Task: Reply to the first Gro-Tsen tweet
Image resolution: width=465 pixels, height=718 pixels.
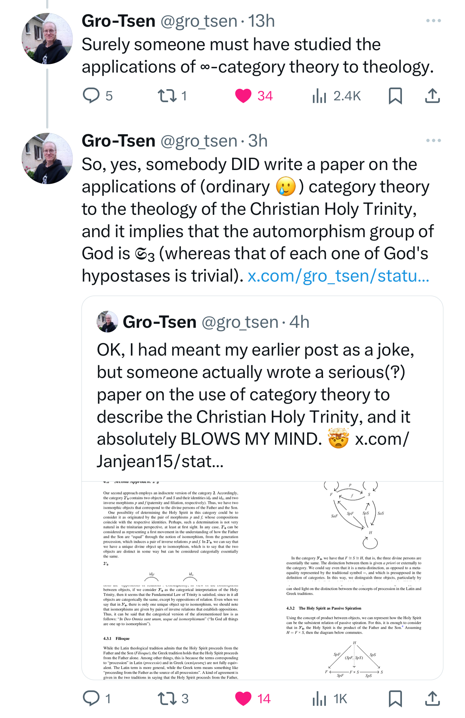Action: [91, 96]
